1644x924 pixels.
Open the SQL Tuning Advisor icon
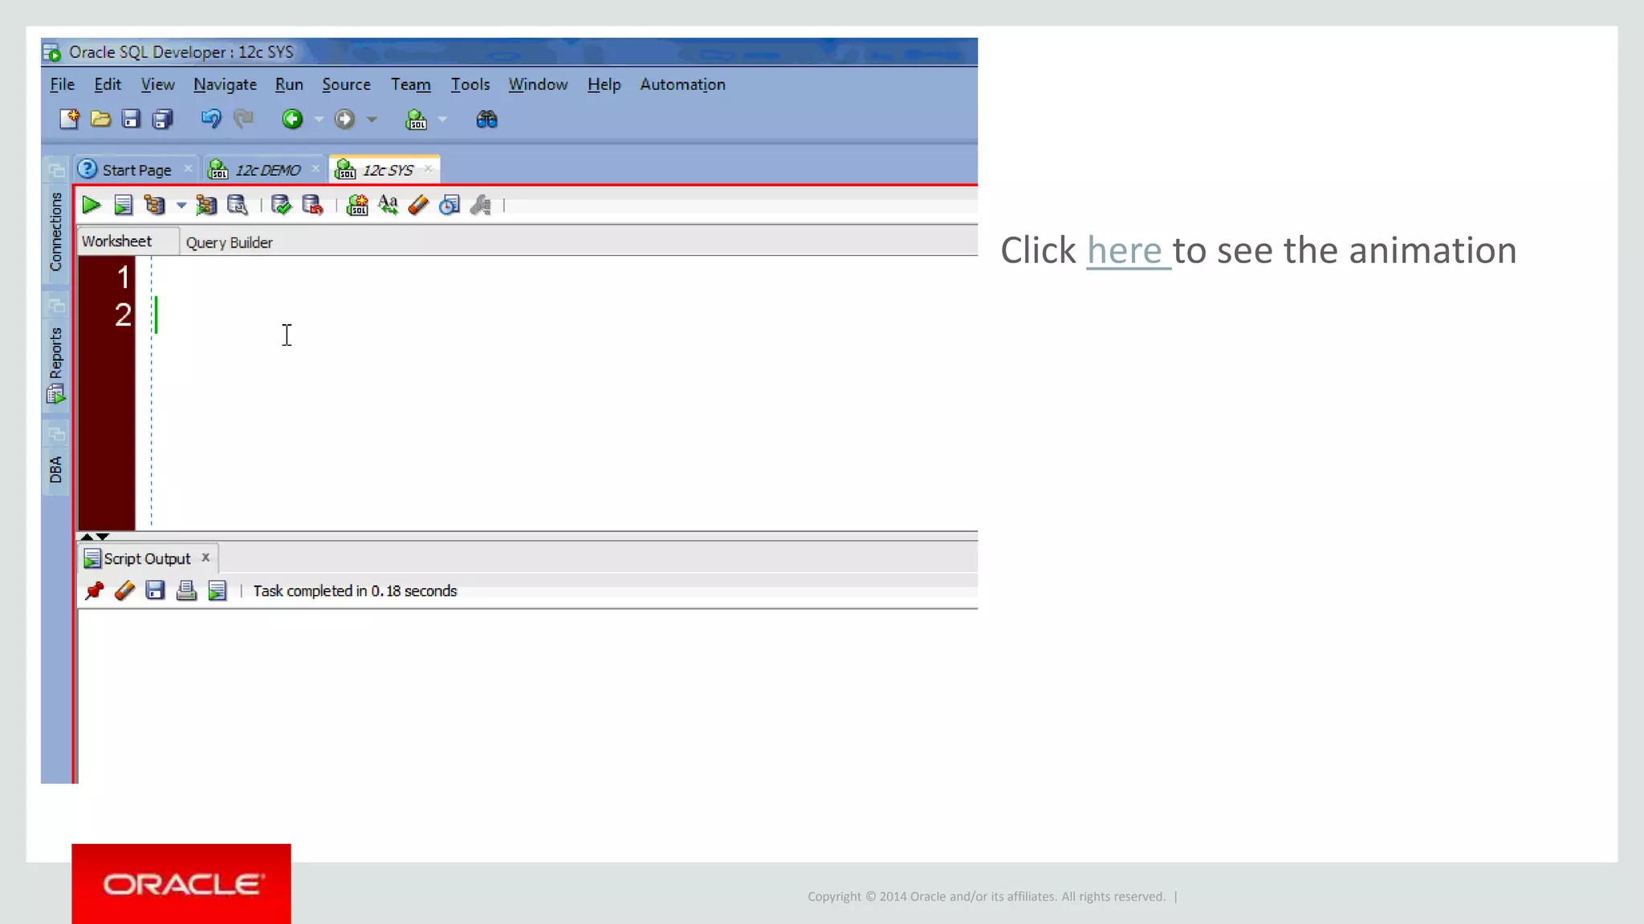[238, 205]
